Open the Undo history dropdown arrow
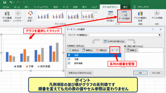 pyautogui.click(x=14, y=2)
